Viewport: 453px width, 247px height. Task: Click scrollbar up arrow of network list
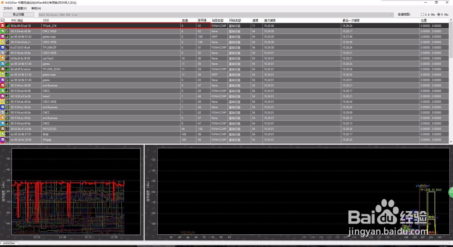click(451, 20)
